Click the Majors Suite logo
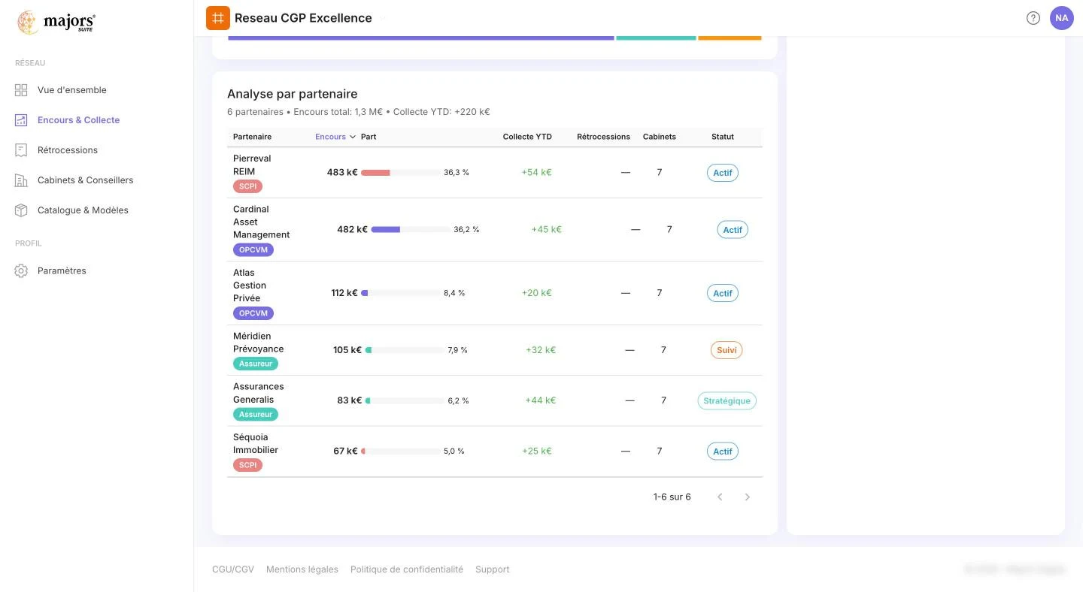The image size is (1083, 592). (56, 23)
